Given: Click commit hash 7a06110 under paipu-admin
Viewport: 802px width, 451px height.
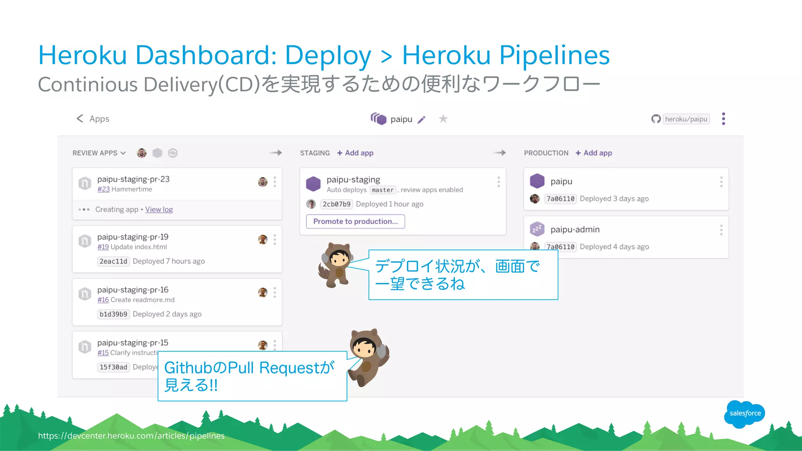Looking at the screenshot, I should (560, 247).
